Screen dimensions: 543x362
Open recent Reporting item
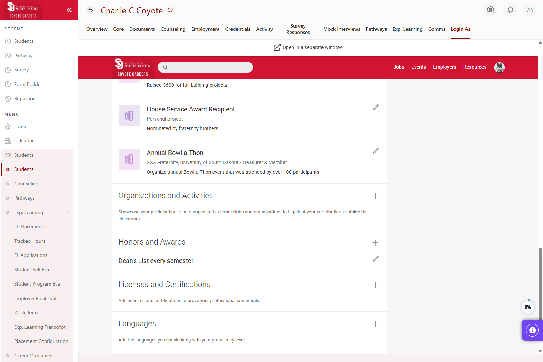point(25,98)
